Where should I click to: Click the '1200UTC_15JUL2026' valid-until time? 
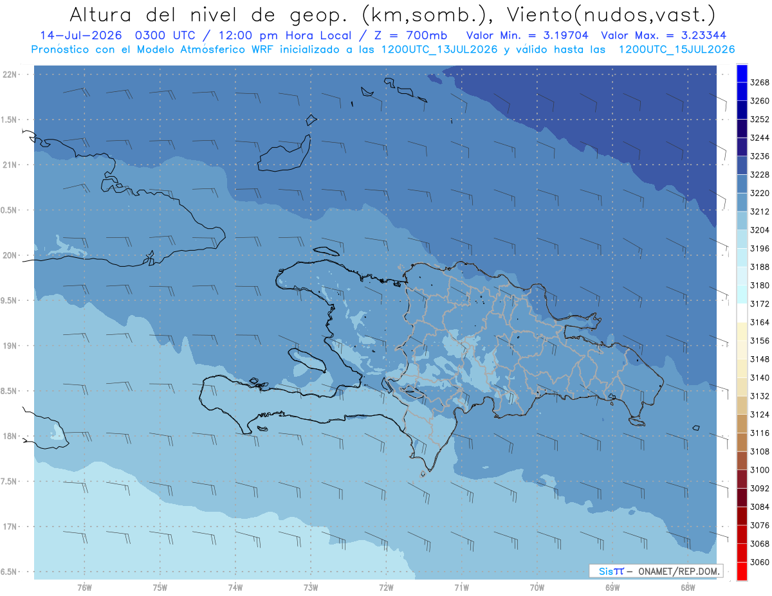tap(677, 50)
